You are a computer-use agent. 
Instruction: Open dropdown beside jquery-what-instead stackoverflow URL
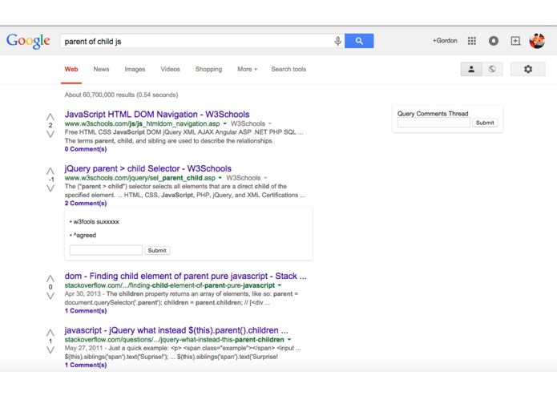(x=289, y=340)
